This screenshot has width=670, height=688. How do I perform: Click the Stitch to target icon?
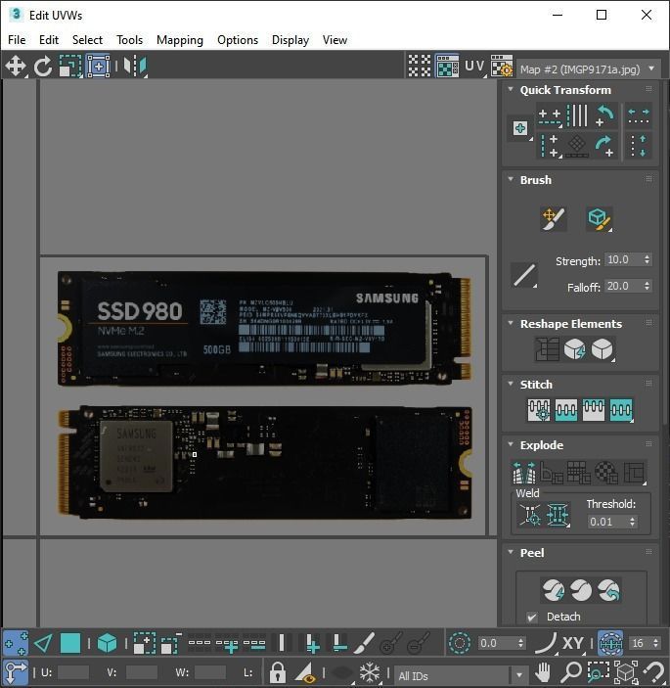click(539, 410)
